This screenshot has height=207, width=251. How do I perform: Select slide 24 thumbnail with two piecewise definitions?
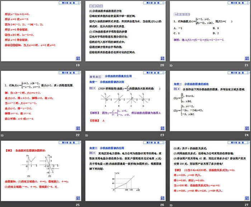click(210, 101)
